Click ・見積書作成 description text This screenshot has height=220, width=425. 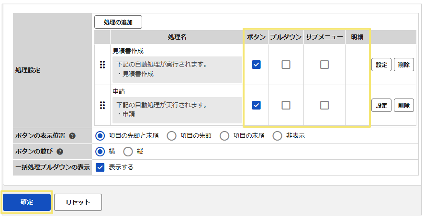tap(135, 74)
